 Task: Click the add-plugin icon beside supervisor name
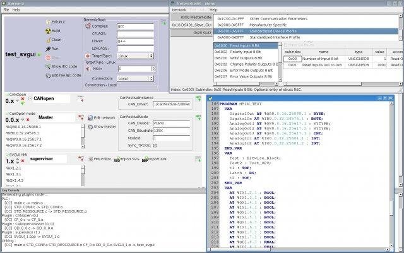[81, 158]
